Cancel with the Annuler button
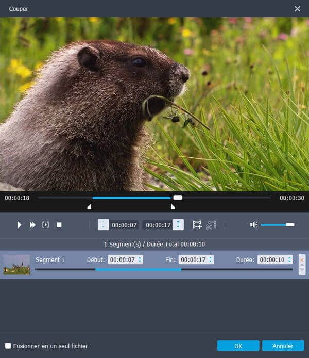This screenshot has height=358, width=309. pyautogui.click(x=283, y=346)
